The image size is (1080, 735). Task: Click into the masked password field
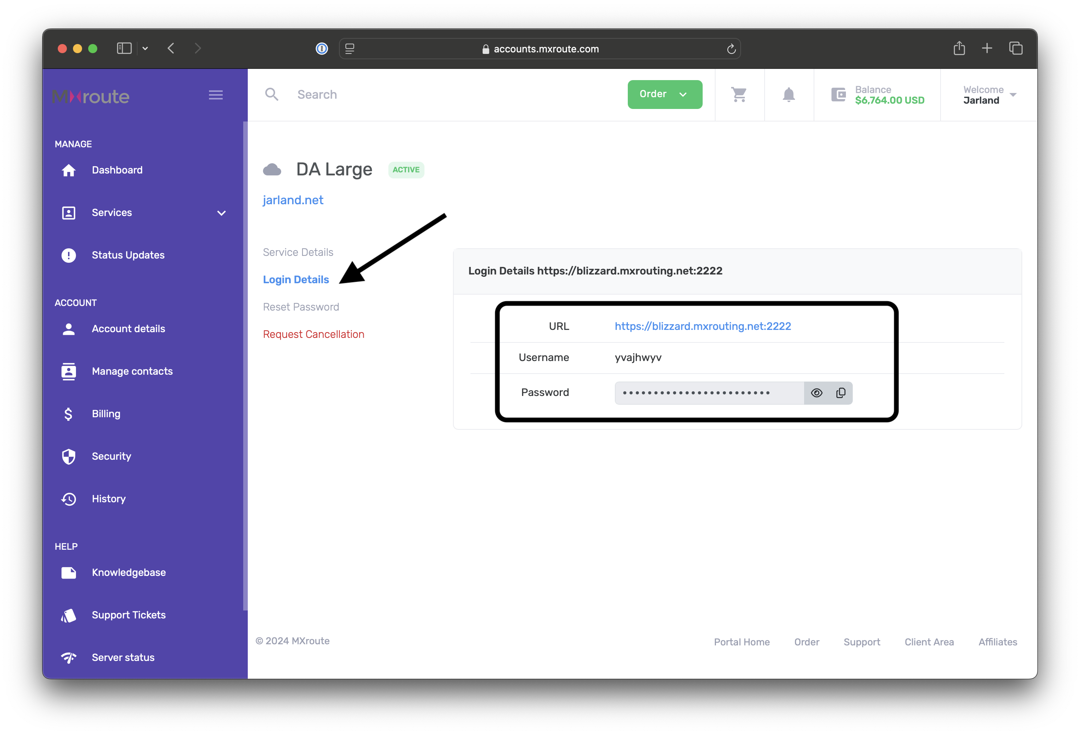click(x=709, y=393)
